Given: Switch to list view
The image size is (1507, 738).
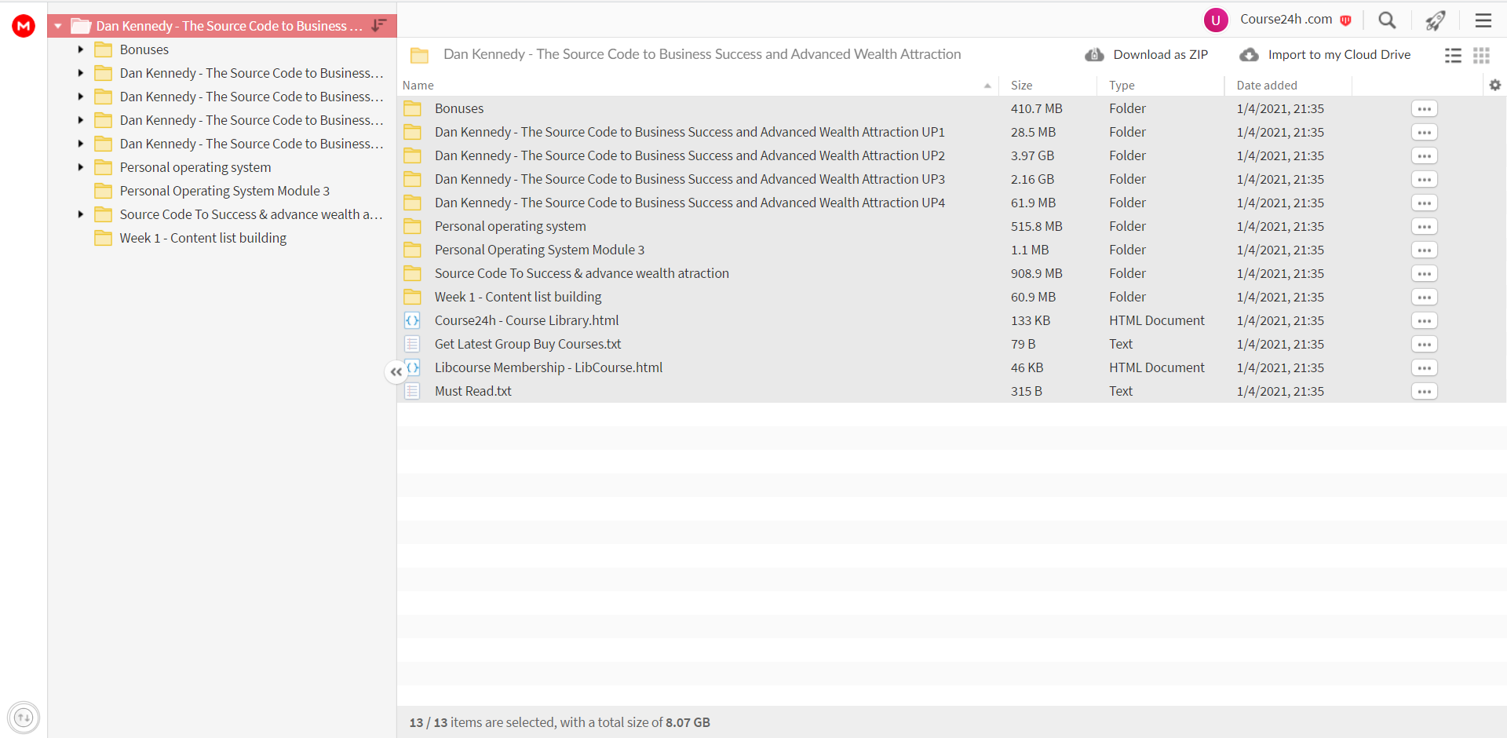Looking at the screenshot, I should (1453, 55).
